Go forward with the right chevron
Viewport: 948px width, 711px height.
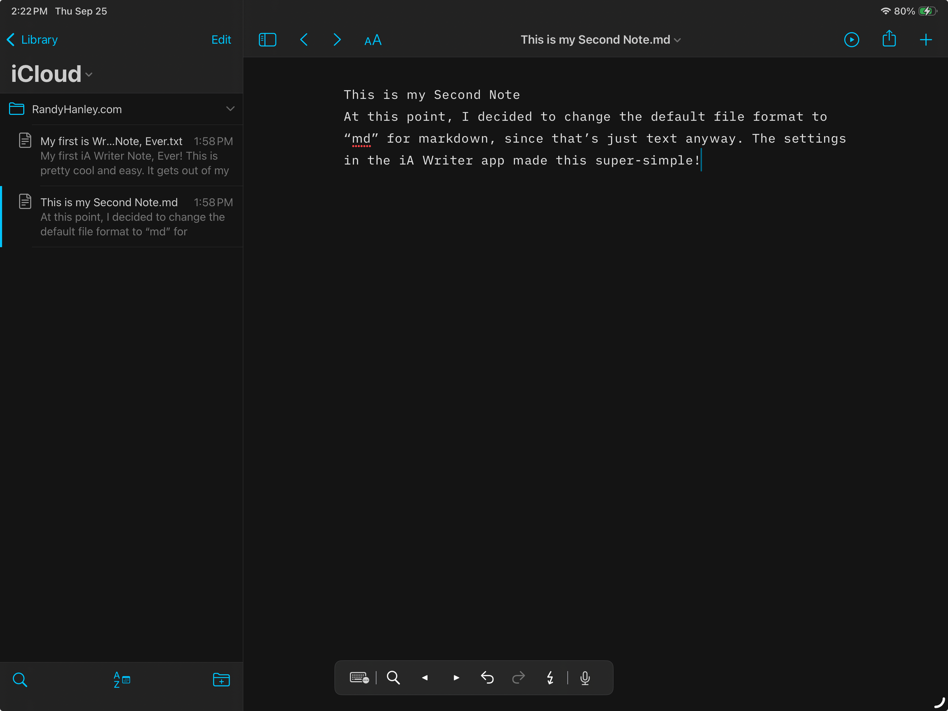click(x=337, y=40)
